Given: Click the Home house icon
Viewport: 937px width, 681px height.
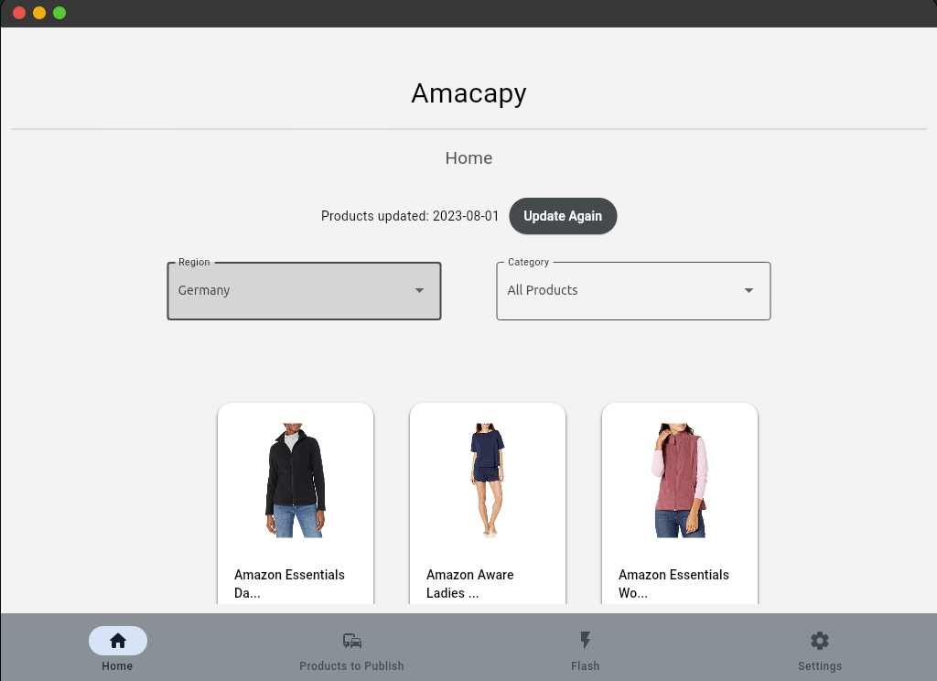Looking at the screenshot, I should (x=118, y=641).
